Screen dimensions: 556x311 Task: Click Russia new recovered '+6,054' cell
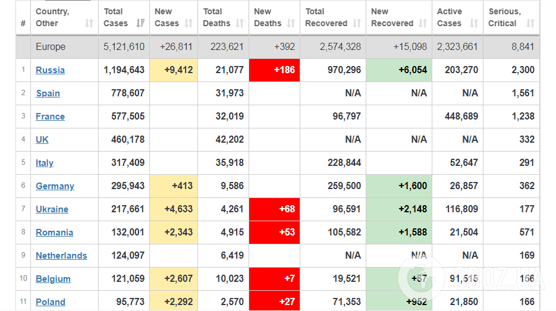[399, 70]
